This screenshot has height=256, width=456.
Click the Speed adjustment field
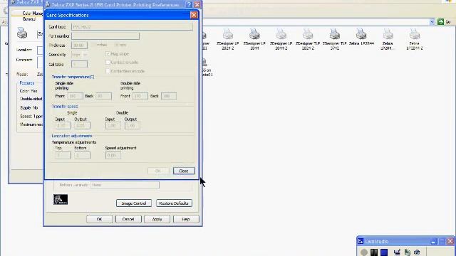(x=113, y=155)
